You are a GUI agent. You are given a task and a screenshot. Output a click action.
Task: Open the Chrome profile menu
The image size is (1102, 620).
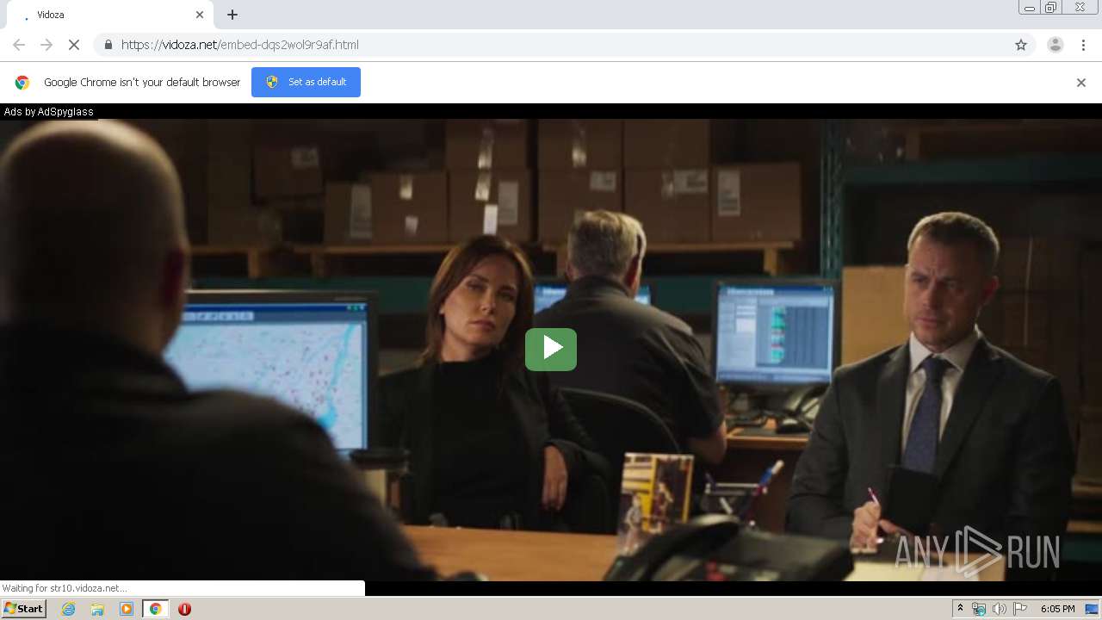1056,45
